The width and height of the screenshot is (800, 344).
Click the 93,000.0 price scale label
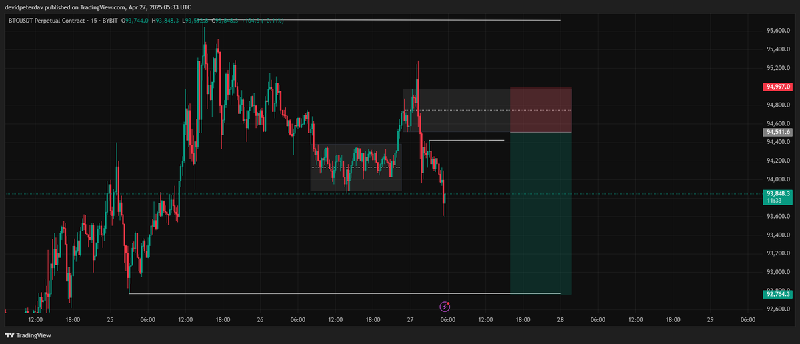pos(779,272)
